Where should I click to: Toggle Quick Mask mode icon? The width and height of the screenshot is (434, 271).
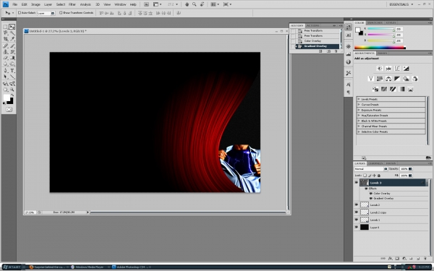[x=9, y=110]
